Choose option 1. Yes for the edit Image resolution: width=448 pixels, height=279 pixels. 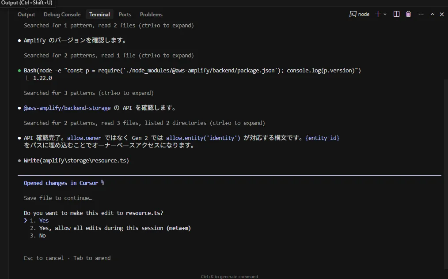[x=44, y=221]
